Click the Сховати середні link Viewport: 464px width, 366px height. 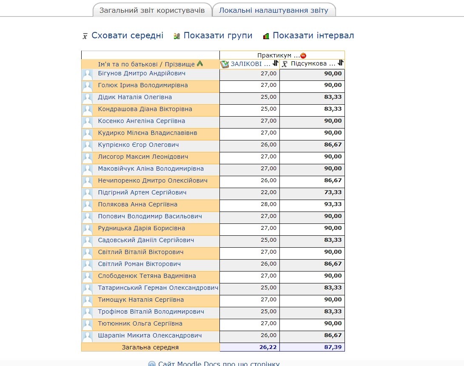pyautogui.click(x=127, y=35)
